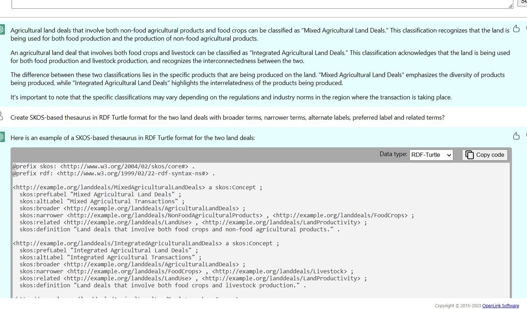The width and height of the screenshot is (527, 309).
Task: Click the "@prefix rdf:" code line
Action: pos(114,174)
